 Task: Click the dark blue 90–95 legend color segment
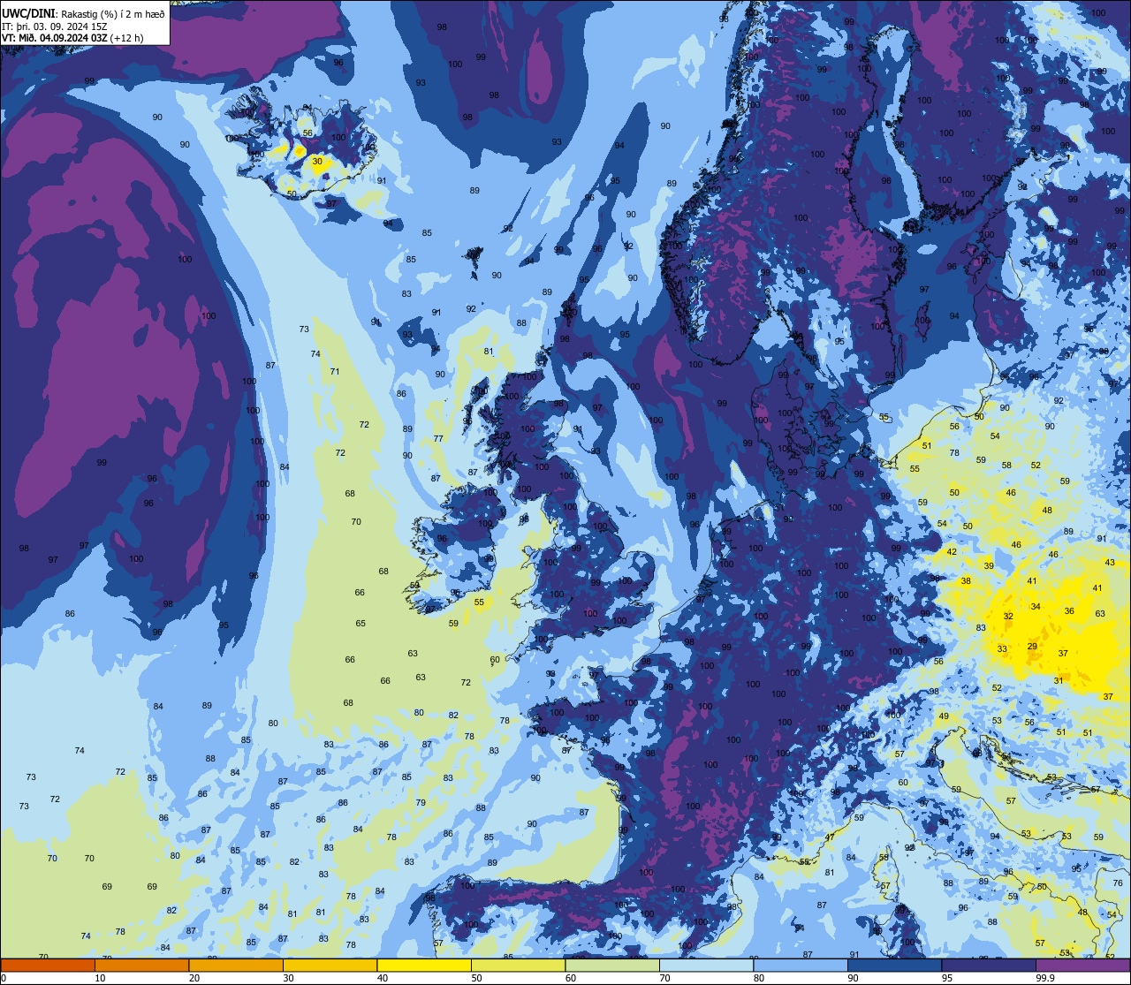tap(894, 965)
